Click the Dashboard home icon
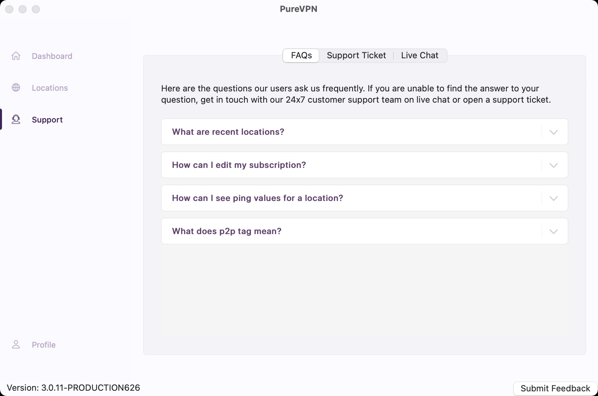 16,56
